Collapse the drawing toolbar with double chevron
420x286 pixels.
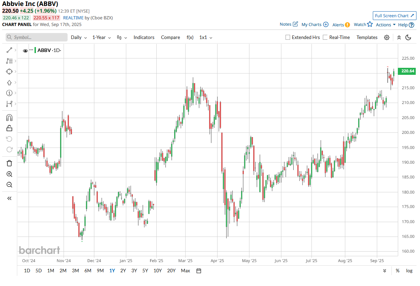pyautogui.click(x=10, y=198)
